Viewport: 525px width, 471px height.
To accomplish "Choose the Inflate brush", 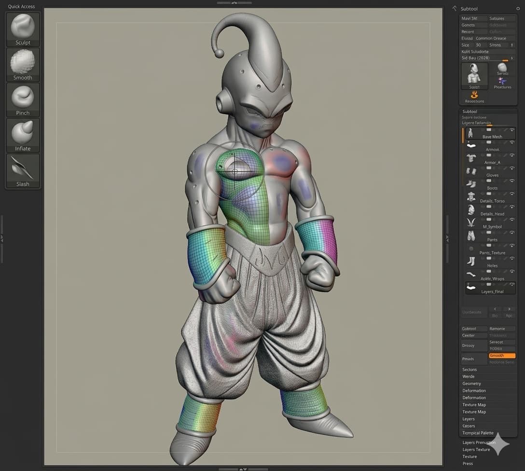I will click(x=23, y=135).
